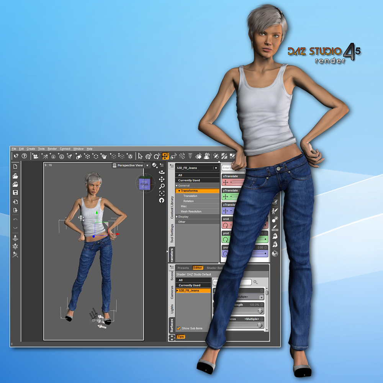Switch to the Tool Settings side tab
Image resolution: width=383 pixels, height=383 pixels.
coord(172,233)
